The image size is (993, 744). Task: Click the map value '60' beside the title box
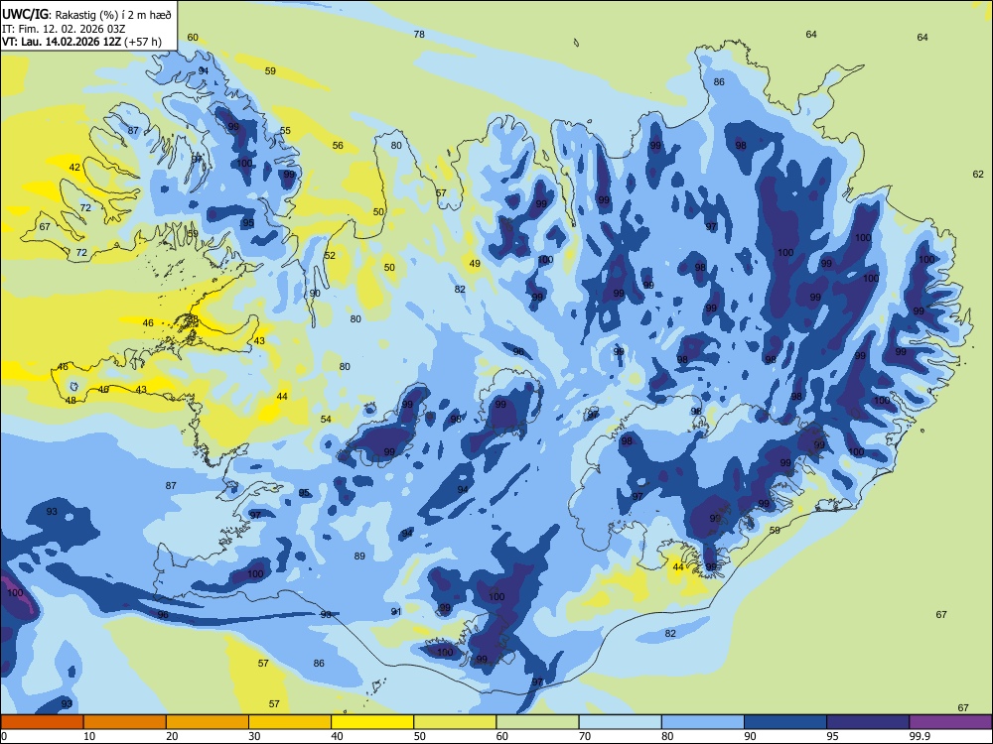point(193,38)
